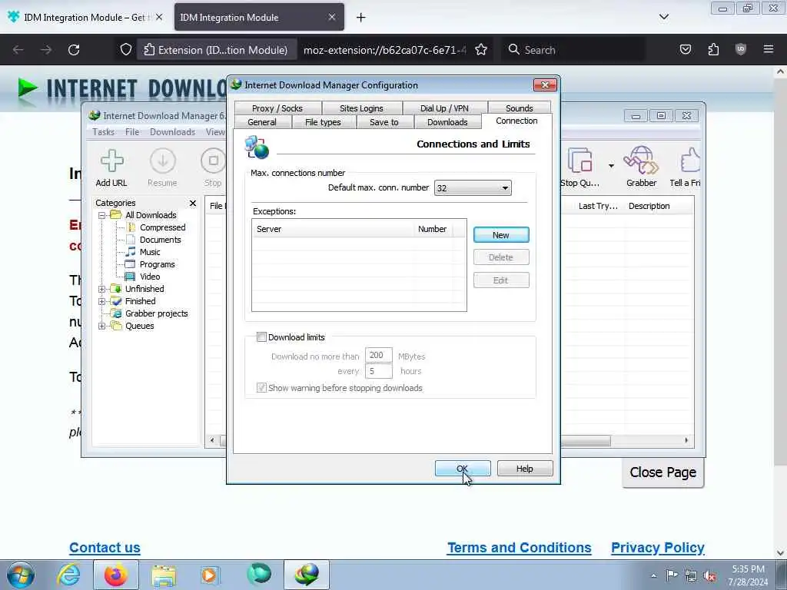The height and width of the screenshot is (590, 787).
Task: Close the Categories panel with its X
Action: [193, 203]
